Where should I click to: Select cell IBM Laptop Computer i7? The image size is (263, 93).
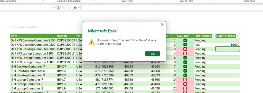click(34, 79)
